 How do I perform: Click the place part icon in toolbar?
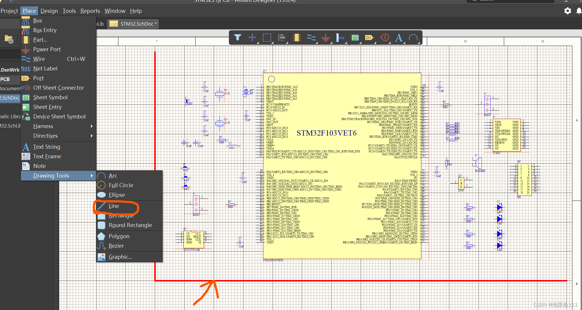[297, 38]
